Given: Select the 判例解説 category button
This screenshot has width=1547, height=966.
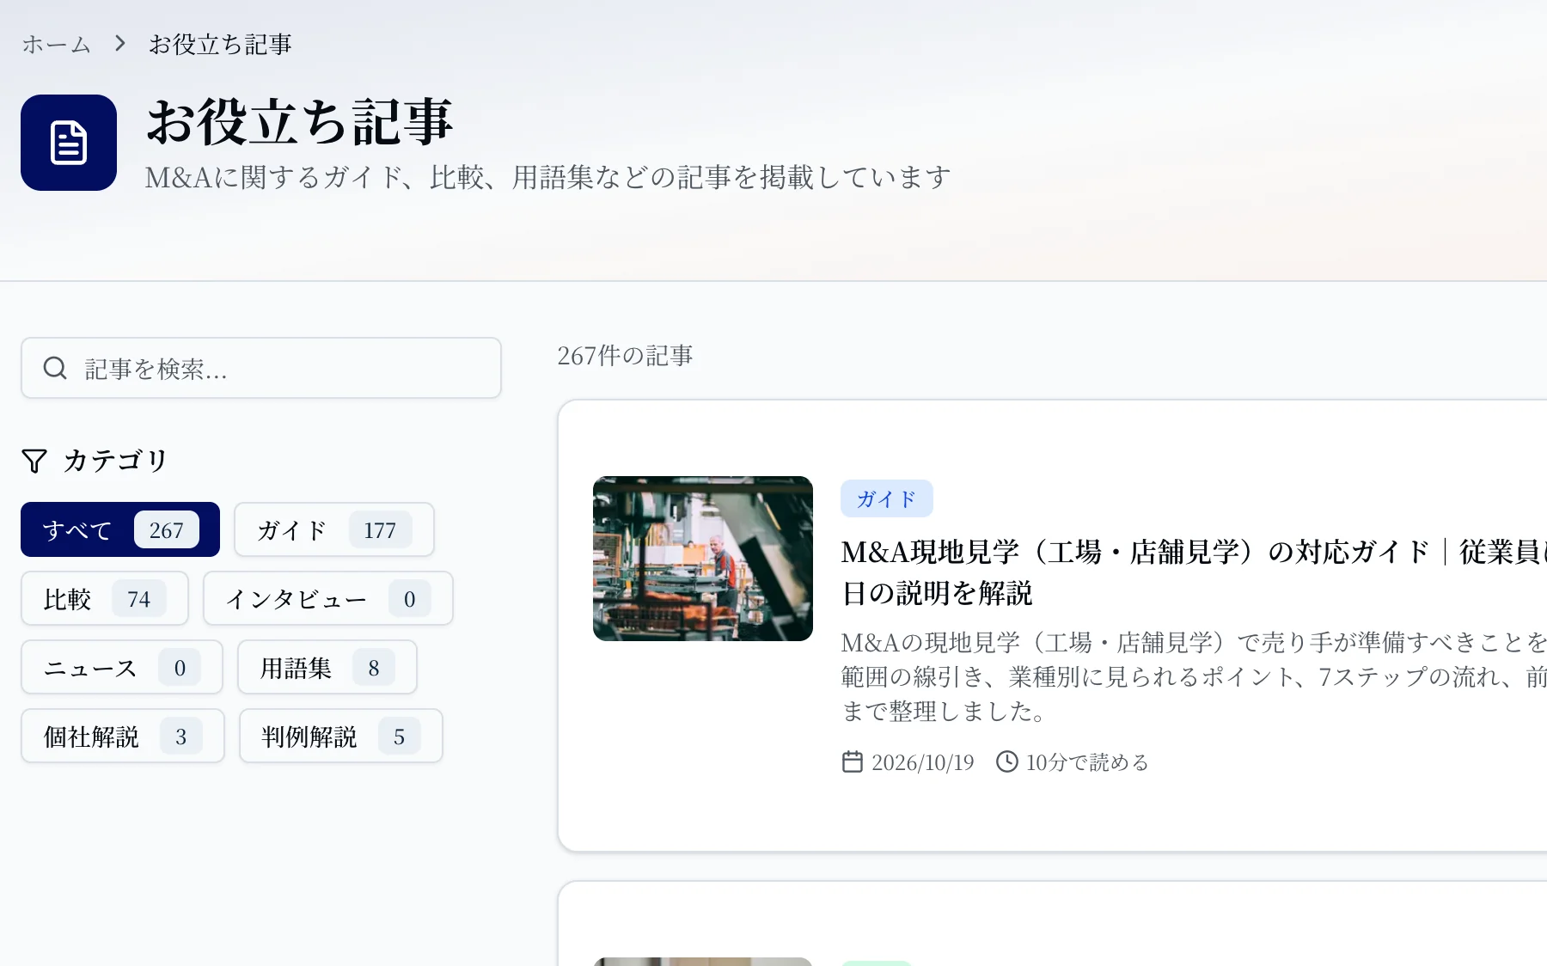Looking at the screenshot, I should [x=341, y=736].
